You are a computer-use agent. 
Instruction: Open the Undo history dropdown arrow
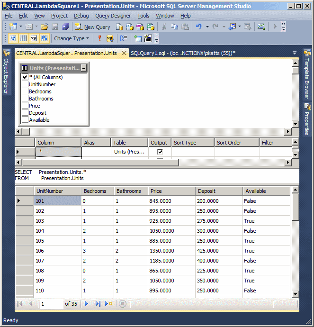tap(207, 27)
